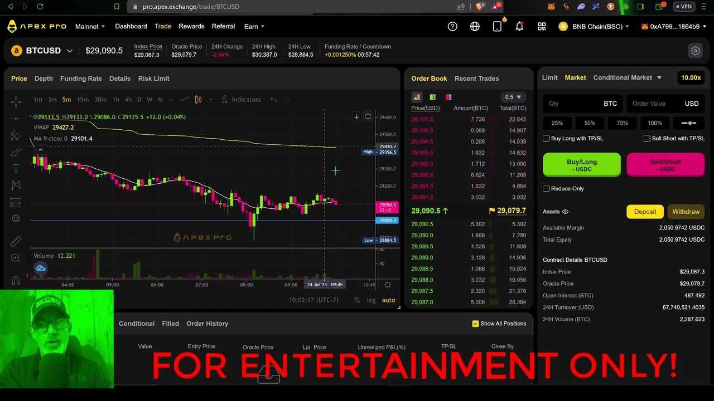Open the Funding Rate tab
The width and height of the screenshot is (714, 401).
tap(81, 79)
